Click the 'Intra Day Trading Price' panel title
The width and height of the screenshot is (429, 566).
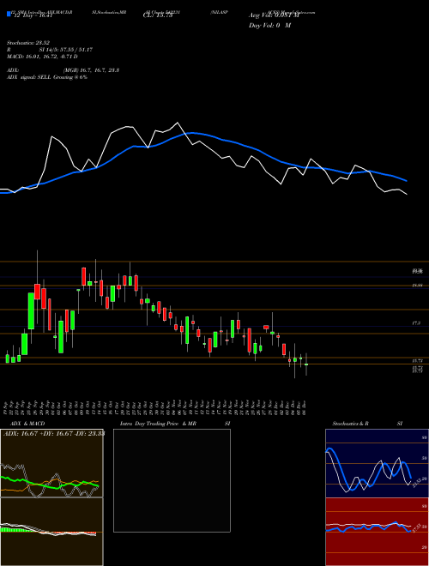click(149, 424)
